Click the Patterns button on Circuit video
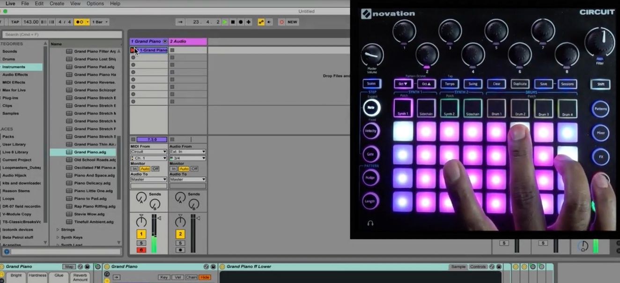The image size is (620, 283). click(601, 109)
